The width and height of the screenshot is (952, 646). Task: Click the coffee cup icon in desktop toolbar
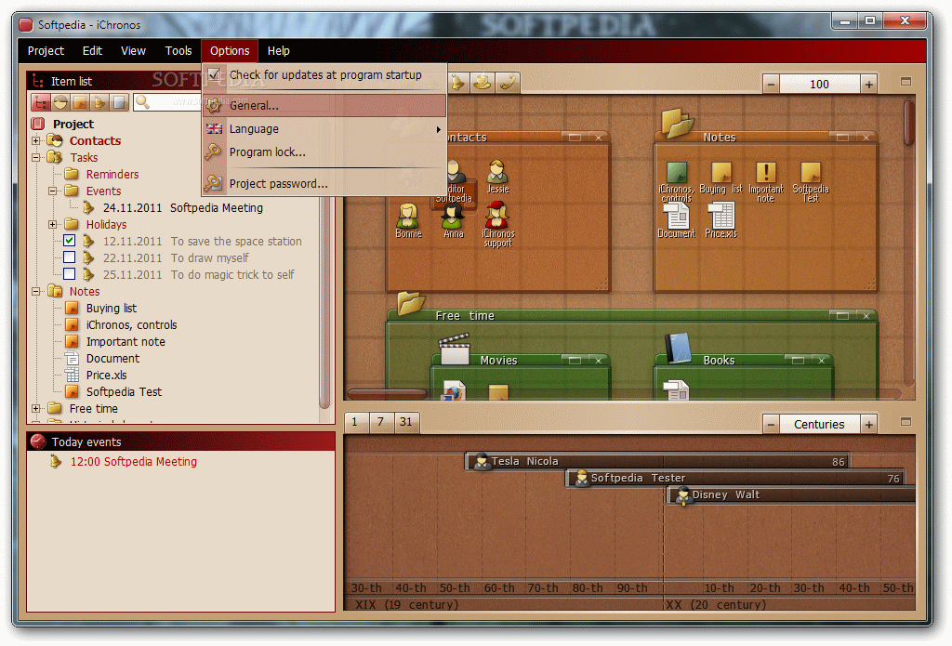click(483, 83)
